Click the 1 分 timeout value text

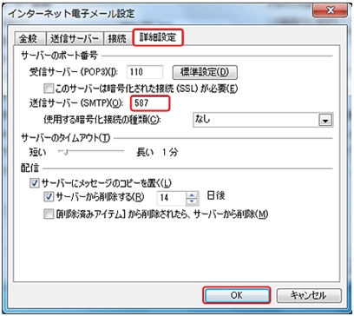coord(170,152)
